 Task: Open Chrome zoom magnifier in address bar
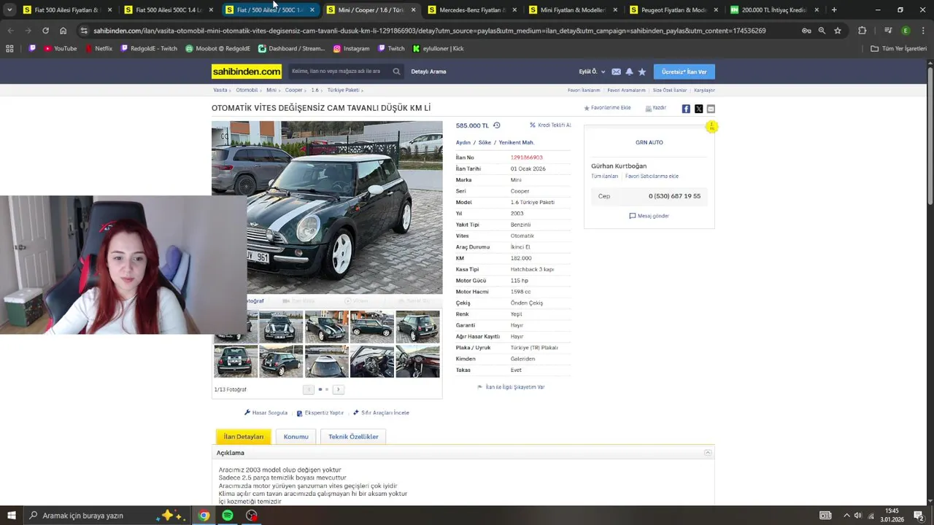click(x=822, y=31)
